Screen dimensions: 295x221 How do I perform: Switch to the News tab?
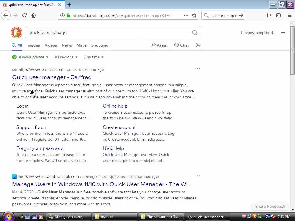click(67, 45)
